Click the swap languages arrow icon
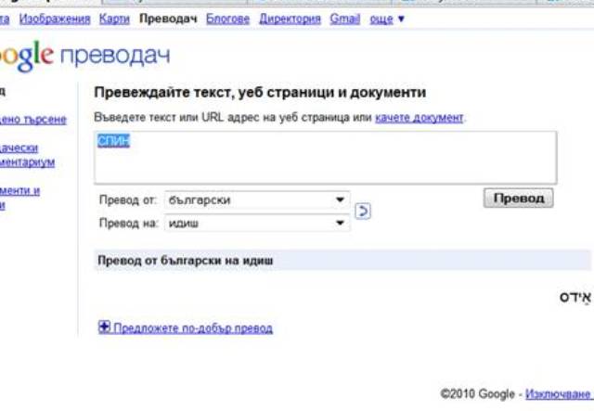 coord(364,211)
